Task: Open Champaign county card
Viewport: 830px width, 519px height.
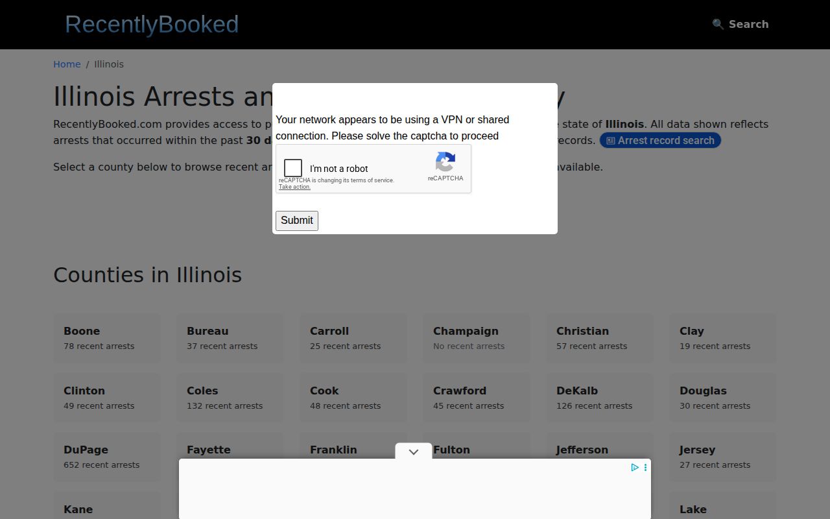Action: (x=477, y=338)
